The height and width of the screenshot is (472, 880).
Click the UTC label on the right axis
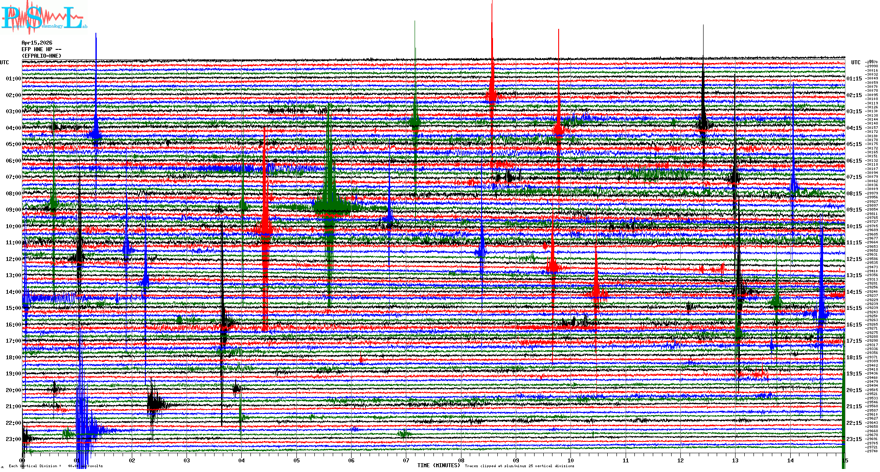(x=855, y=62)
